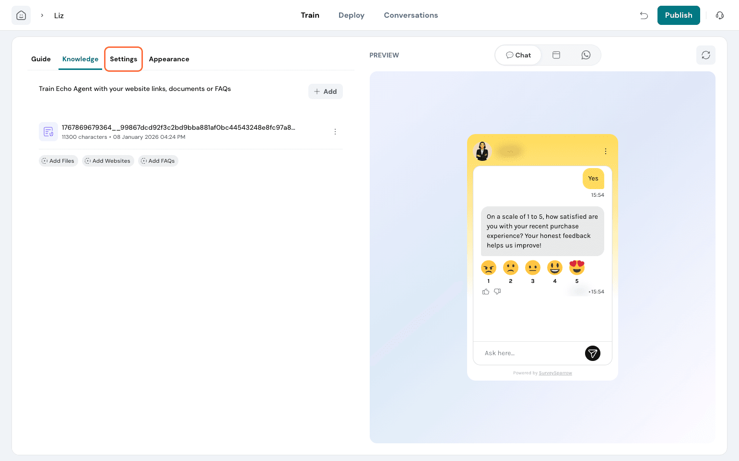Give thumbs up to bot message
This screenshot has height=461, width=739.
coord(486,292)
